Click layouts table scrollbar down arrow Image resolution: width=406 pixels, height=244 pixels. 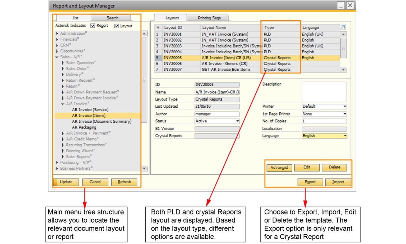(343, 70)
